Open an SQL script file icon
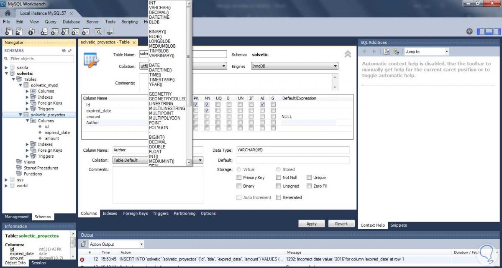This screenshot has width=502, height=268. point(19,31)
